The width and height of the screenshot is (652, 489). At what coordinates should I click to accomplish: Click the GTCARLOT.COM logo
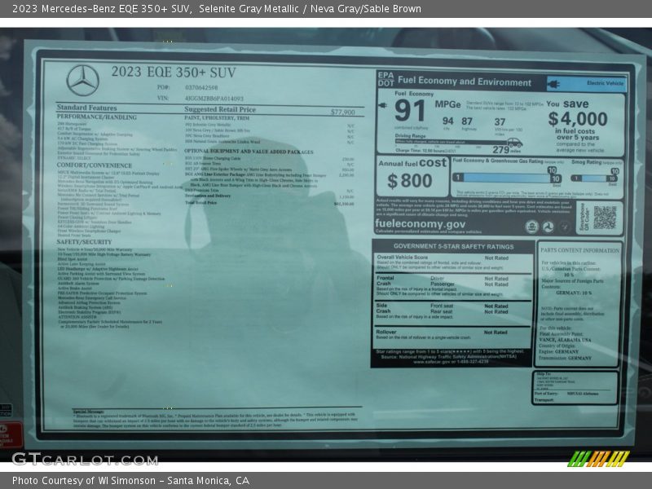86,460
